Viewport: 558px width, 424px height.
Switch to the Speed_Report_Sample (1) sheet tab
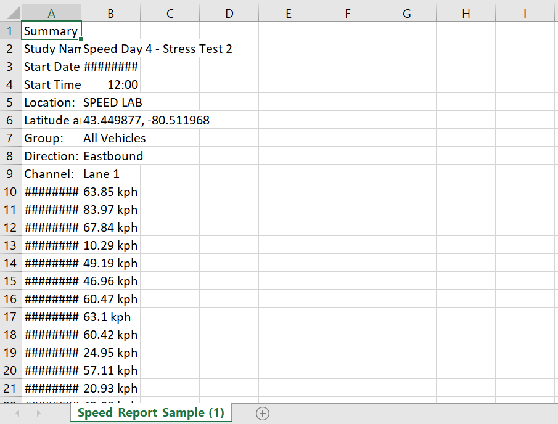pos(150,413)
